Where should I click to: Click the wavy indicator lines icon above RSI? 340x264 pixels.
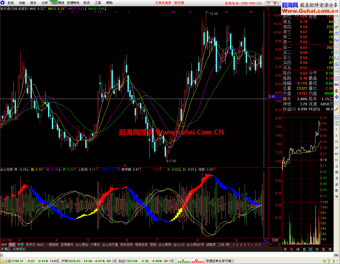337,79
